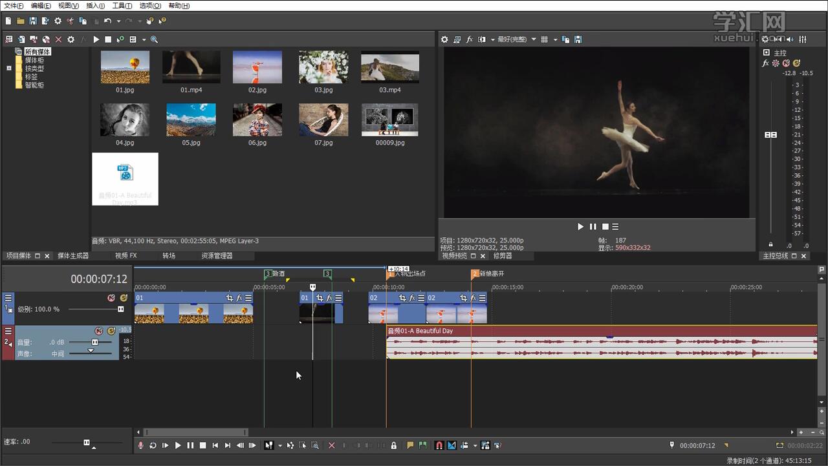This screenshot has height=466, width=828.
Task: Open project properties gear in main toolbar
Action: (x=58, y=21)
